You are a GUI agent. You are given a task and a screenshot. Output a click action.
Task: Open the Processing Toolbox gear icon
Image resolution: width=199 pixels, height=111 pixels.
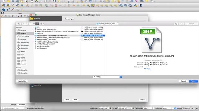(132, 1)
